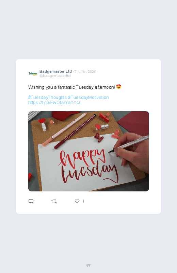Click the heart-eyes emoji in tweet

click(119, 87)
